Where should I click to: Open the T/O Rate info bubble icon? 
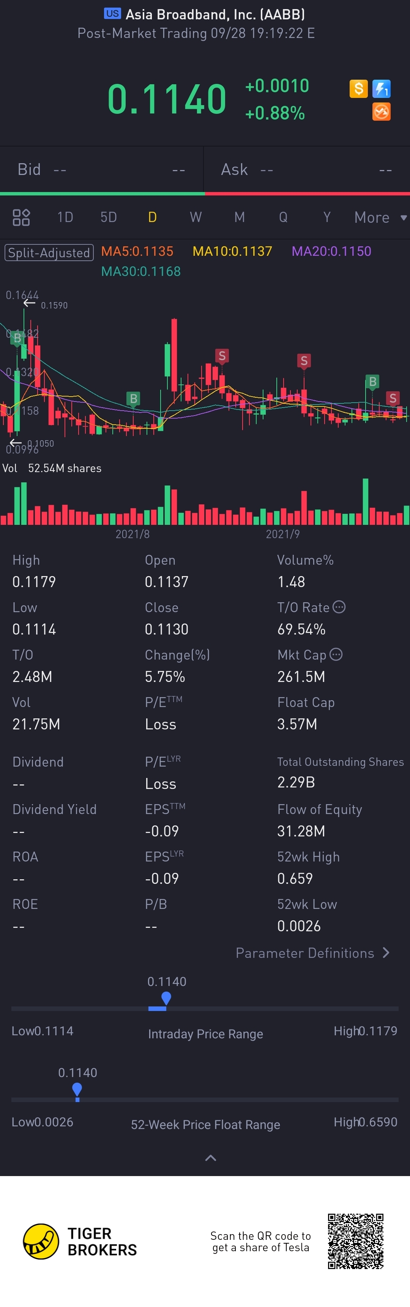click(x=339, y=607)
